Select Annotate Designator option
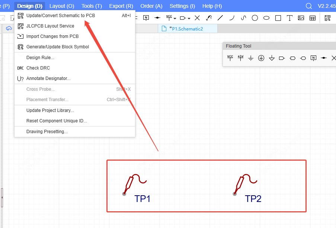Image resolution: width=336 pixels, height=228 pixels. (x=48, y=78)
